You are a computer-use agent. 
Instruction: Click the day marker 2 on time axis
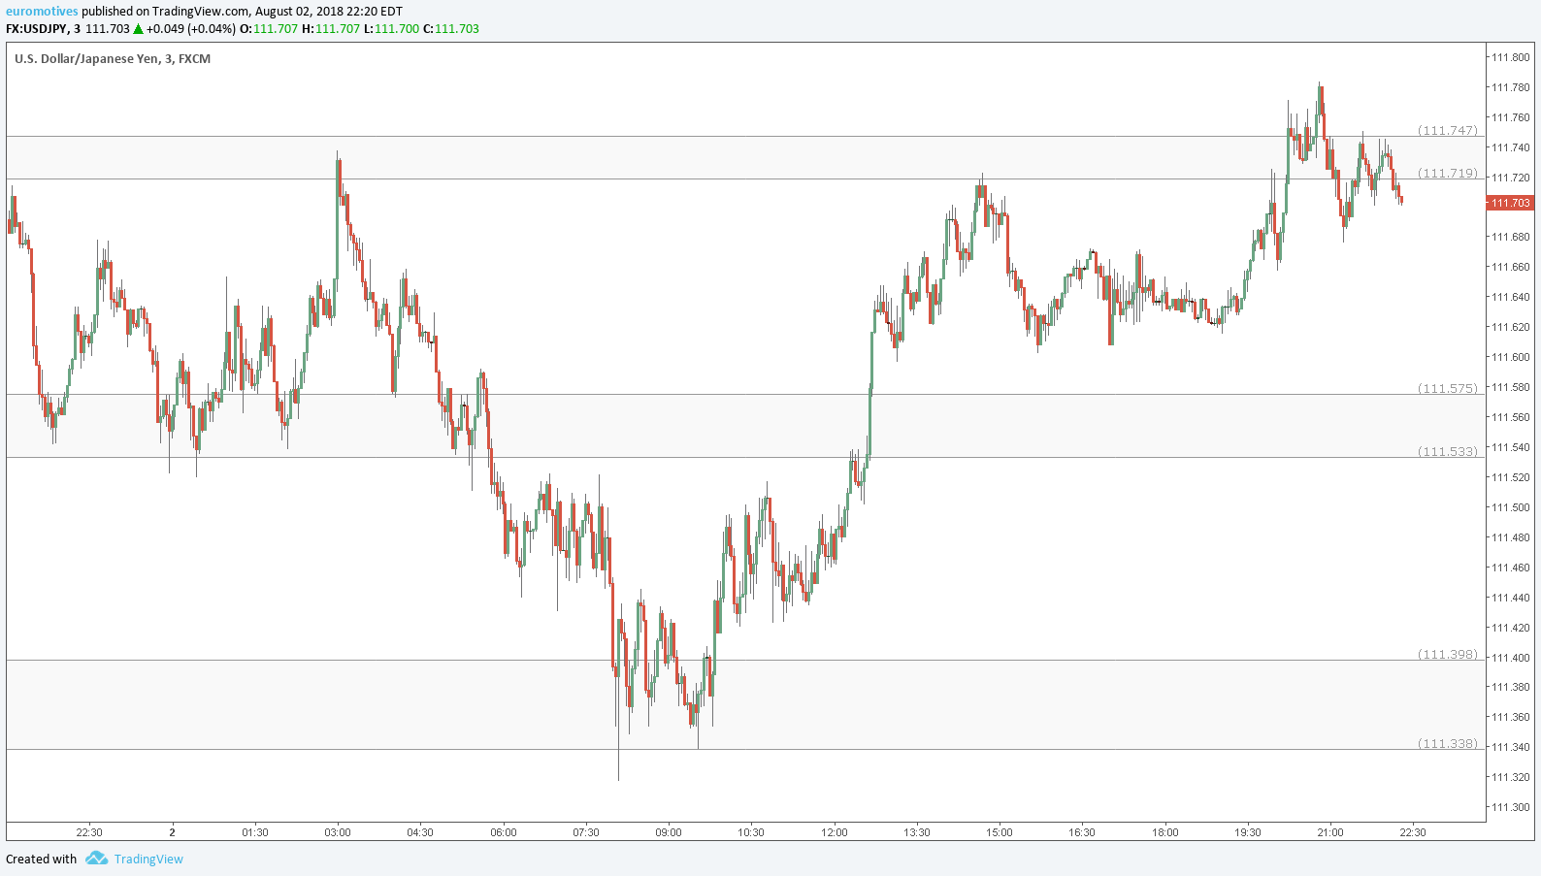[172, 832]
